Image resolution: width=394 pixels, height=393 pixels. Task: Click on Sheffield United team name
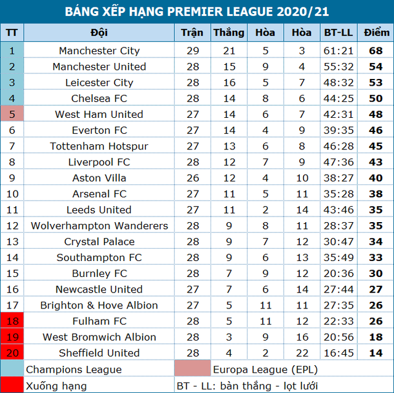pos(99,353)
